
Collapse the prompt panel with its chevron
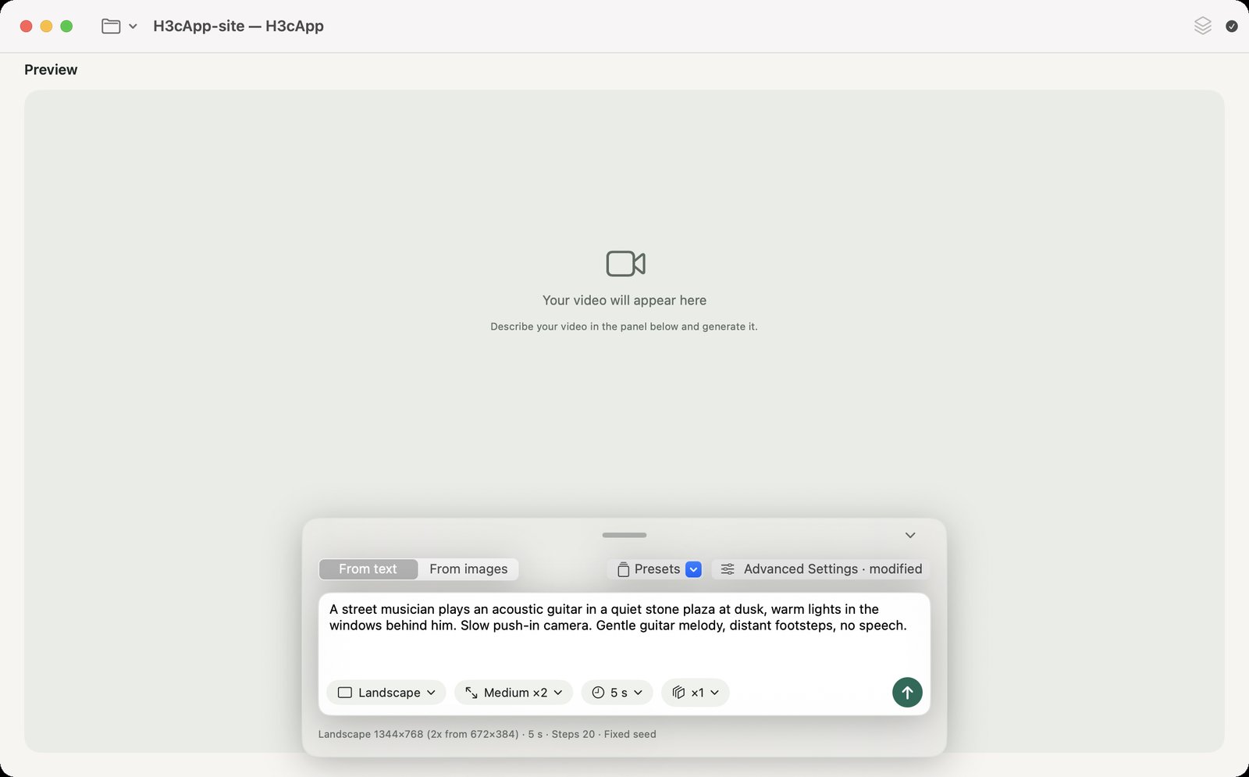click(x=910, y=535)
